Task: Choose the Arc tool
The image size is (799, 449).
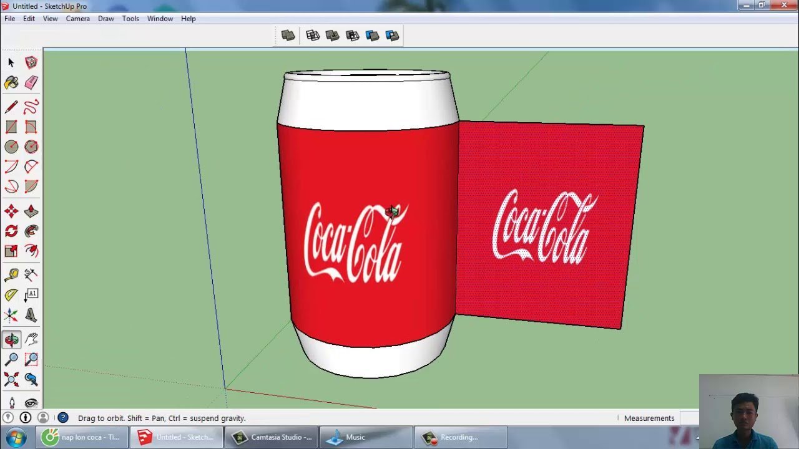Action: pos(11,167)
